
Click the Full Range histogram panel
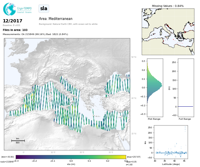click(x=186, y=88)
